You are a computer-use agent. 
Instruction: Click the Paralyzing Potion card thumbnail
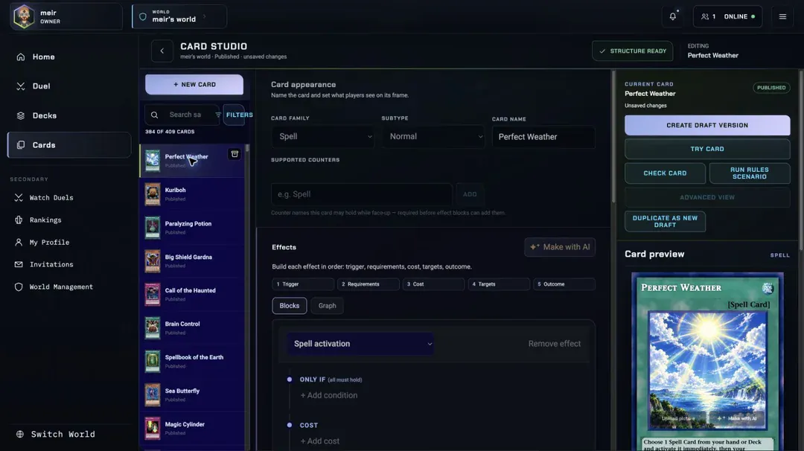tap(153, 228)
